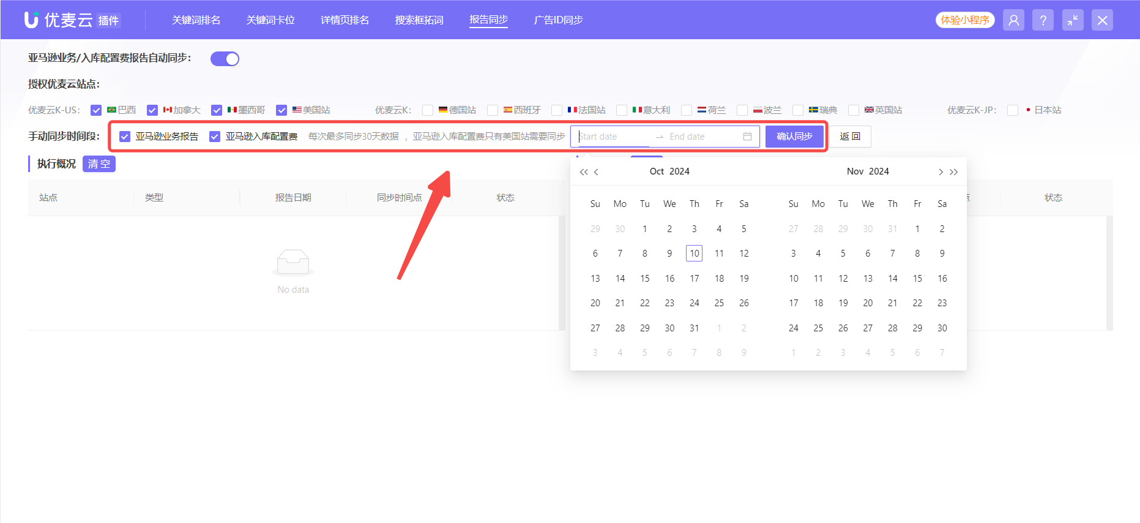
Task: Select October 1 in the calendar
Action: (645, 229)
